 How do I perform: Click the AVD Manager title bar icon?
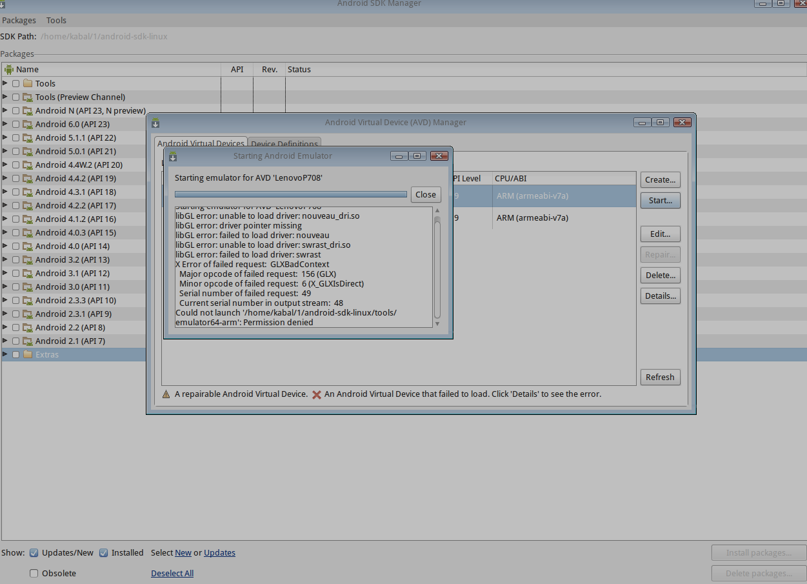(x=155, y=123)
